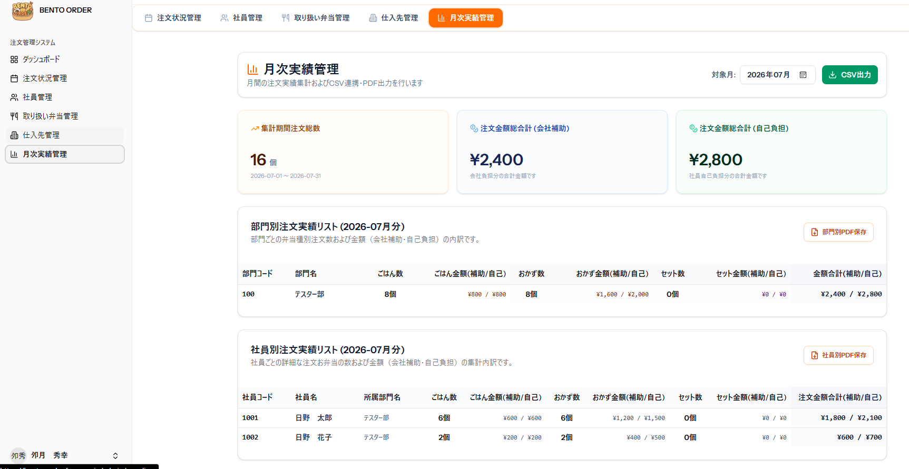
Task: Click the 所属部門名 column header
Action: 382,397
